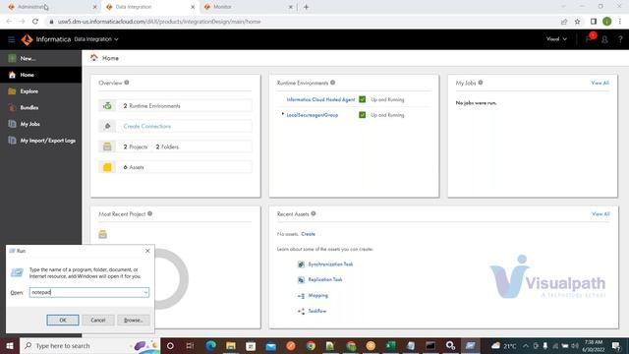
Task: Click the Overview info icon
Action: tap(127, 83)
